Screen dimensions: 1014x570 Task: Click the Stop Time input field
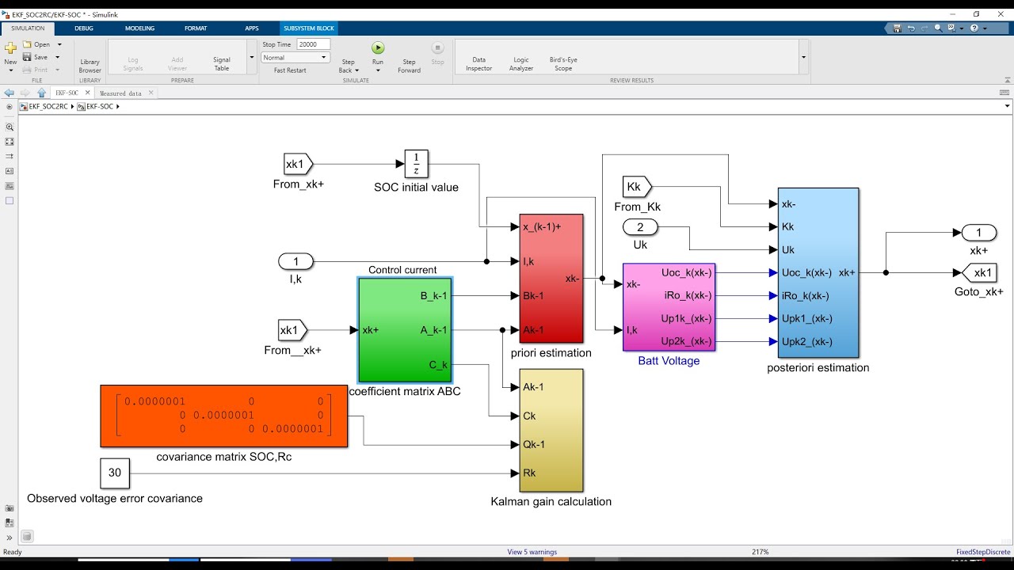click(313, 44)
